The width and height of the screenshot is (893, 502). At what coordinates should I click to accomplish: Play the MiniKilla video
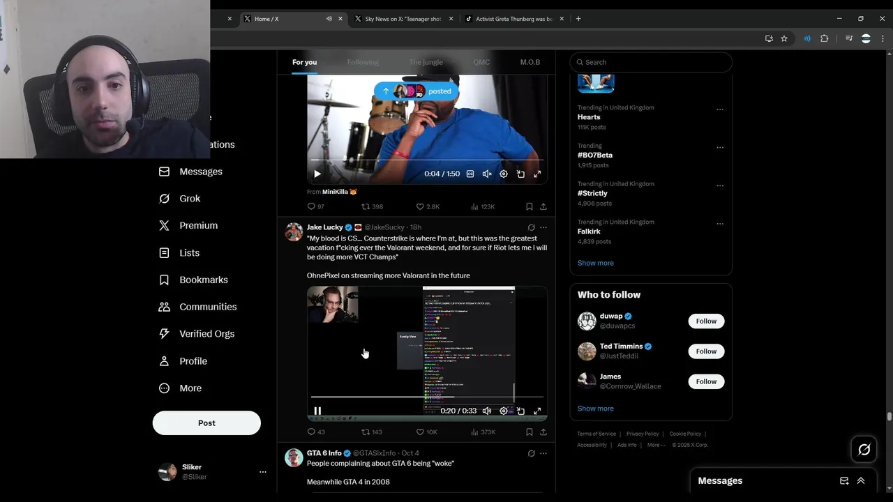317,174
